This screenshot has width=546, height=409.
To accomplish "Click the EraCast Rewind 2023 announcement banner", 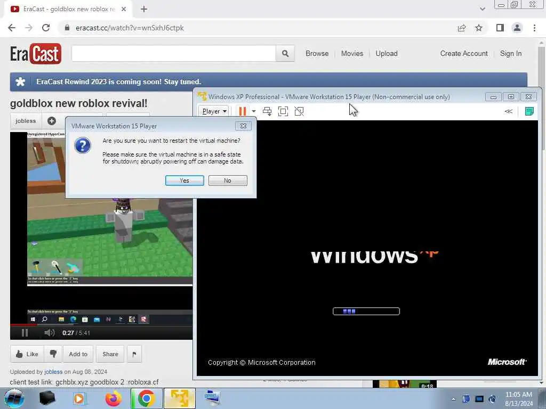I will point(269,81).
